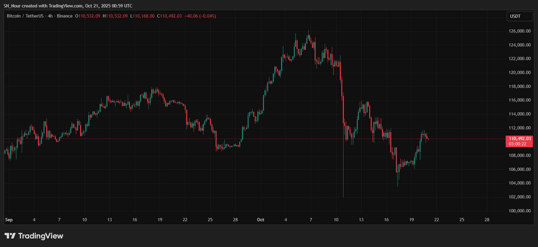Click the high value H110,532.09
The height and width of the screenshot is (247, 538).
coord(115,16)
